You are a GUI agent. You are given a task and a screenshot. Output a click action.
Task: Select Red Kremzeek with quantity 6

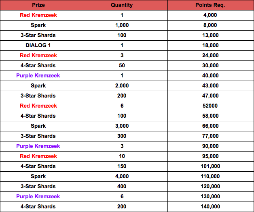pyautogui.click(x=38, y=106)
